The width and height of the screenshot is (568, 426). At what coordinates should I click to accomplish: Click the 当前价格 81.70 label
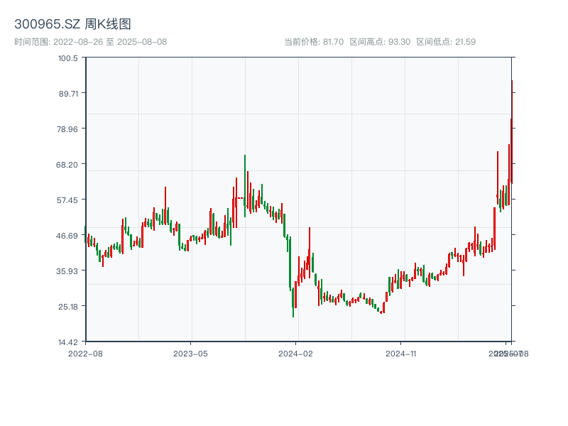[x=314, y=42]
